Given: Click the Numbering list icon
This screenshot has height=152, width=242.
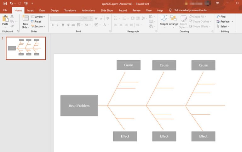Looking at the screenshot, I should click(124, 18).
